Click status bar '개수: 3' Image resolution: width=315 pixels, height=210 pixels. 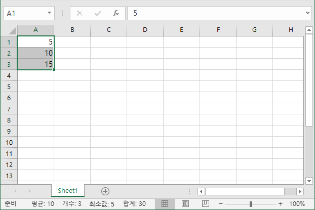pos(72,204)
